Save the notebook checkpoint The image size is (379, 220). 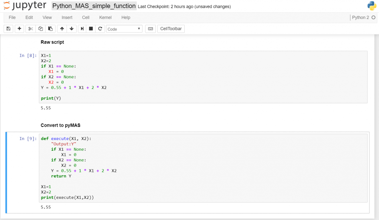coord(8,29)
